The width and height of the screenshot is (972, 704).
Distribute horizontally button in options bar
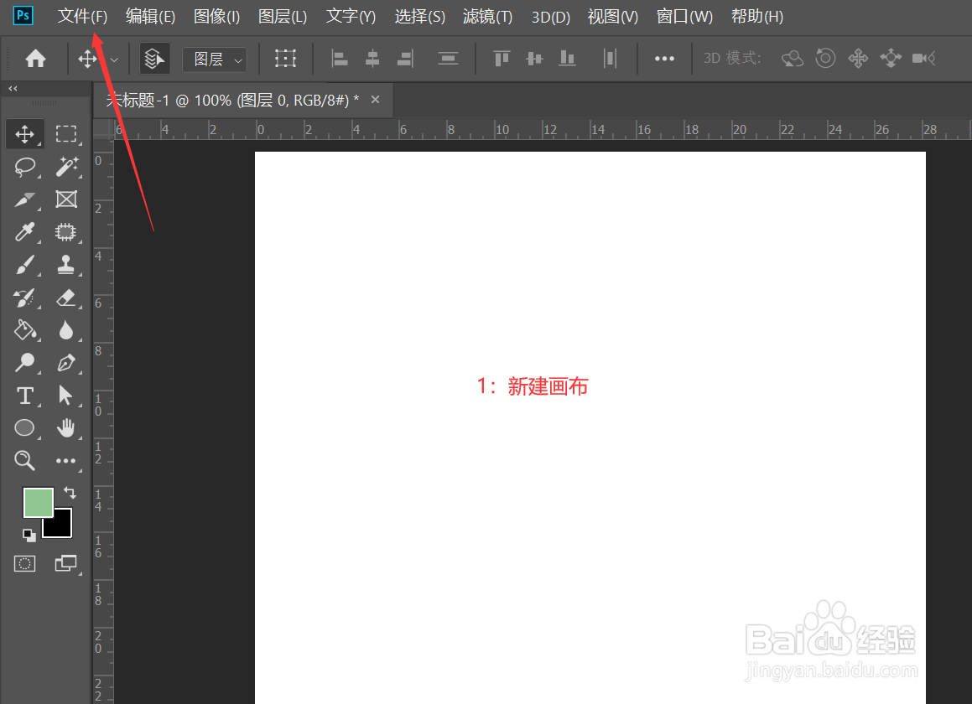(x=610, y=59)
